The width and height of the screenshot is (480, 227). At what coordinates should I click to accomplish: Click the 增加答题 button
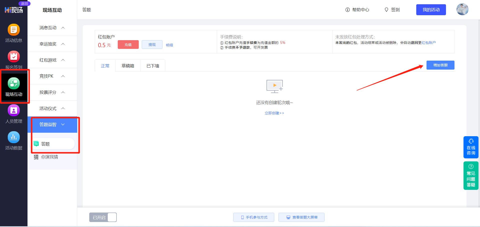click(x=440, y=65)
